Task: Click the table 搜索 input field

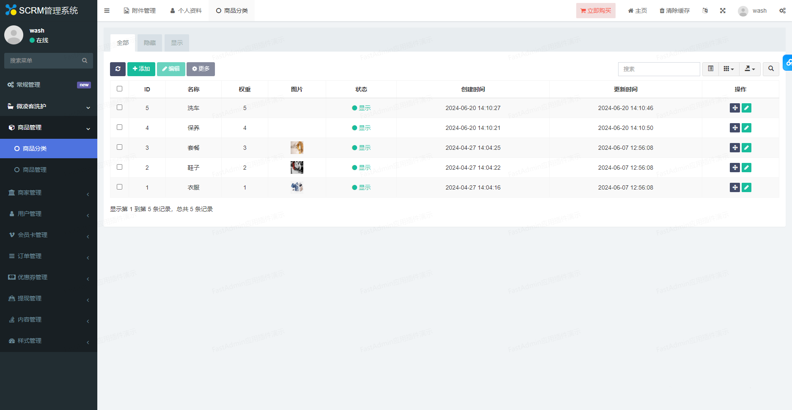Action: 659,69
